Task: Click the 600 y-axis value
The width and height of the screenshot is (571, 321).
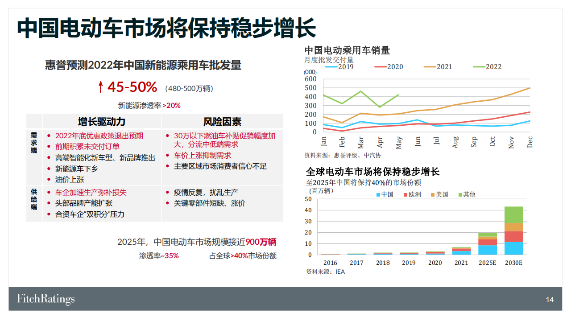Action: pyautogui.click(x=310, y=79)
